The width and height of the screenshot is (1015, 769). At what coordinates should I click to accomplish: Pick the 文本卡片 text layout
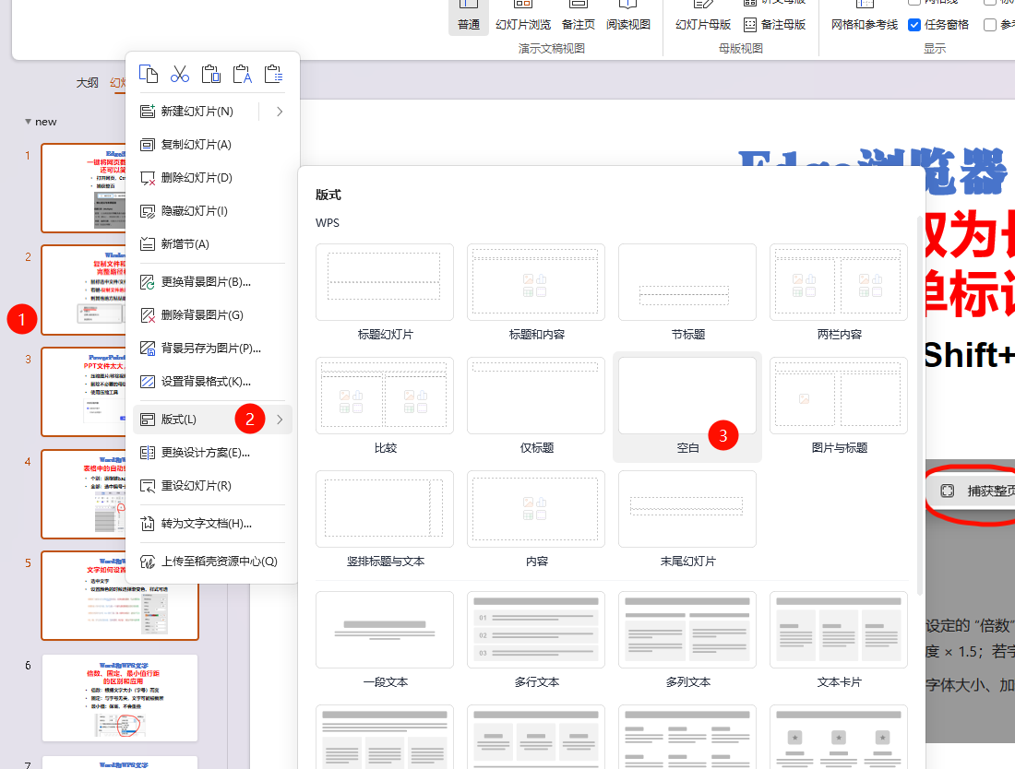tap(839, 630)
